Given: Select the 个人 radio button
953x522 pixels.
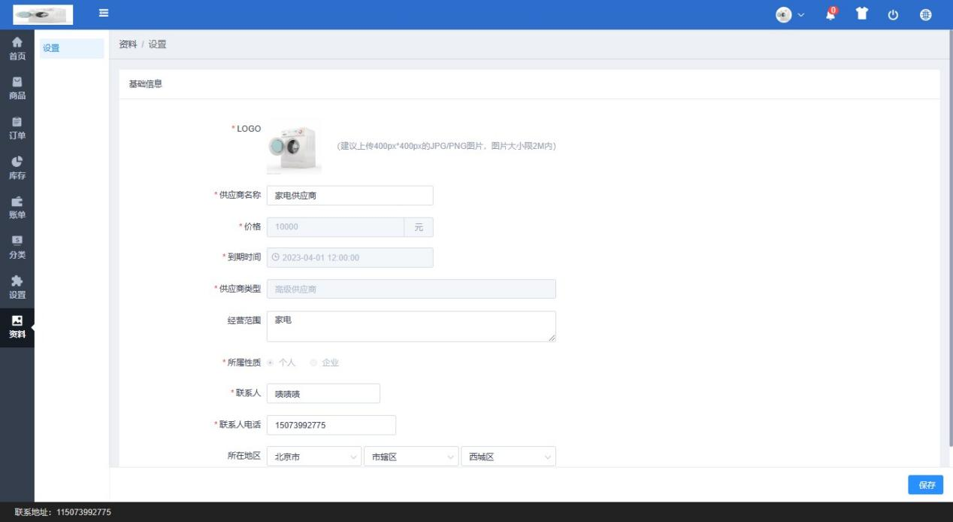Looking at the screenshot, I should 271,363.
